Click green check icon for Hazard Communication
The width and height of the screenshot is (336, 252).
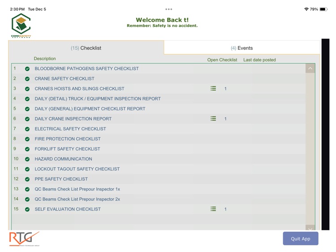point(27,159)
